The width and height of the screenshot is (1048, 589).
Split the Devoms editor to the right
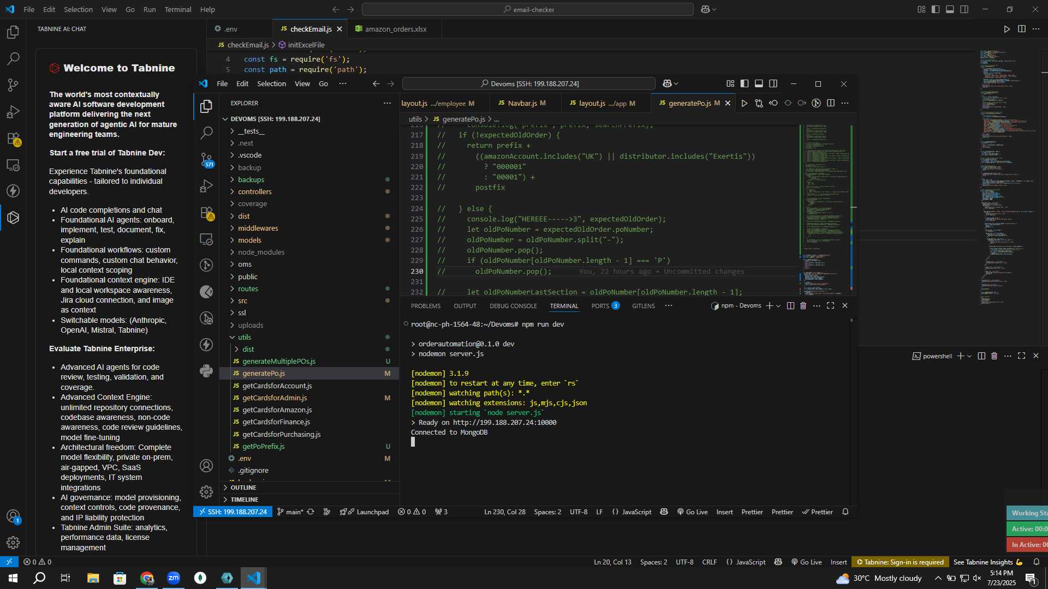[831, 103]
